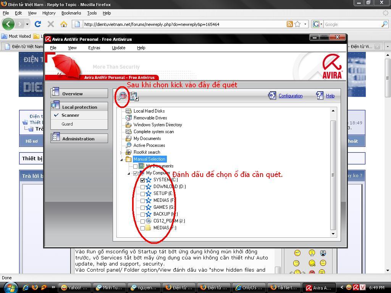Check the MEDIAS (F:) star drive checkbox
391x293 pixels.
[x=143, y=201]
